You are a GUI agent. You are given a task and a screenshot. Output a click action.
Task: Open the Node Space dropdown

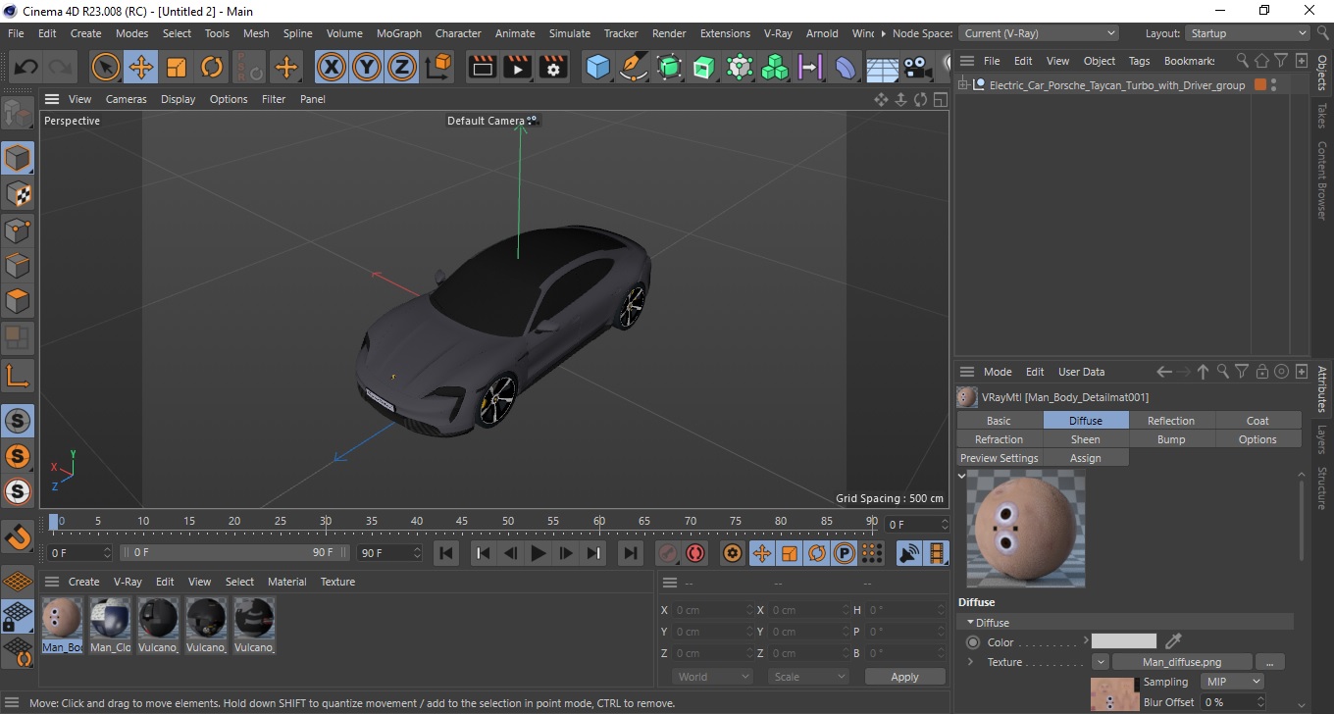click(x=1038, y=33)
